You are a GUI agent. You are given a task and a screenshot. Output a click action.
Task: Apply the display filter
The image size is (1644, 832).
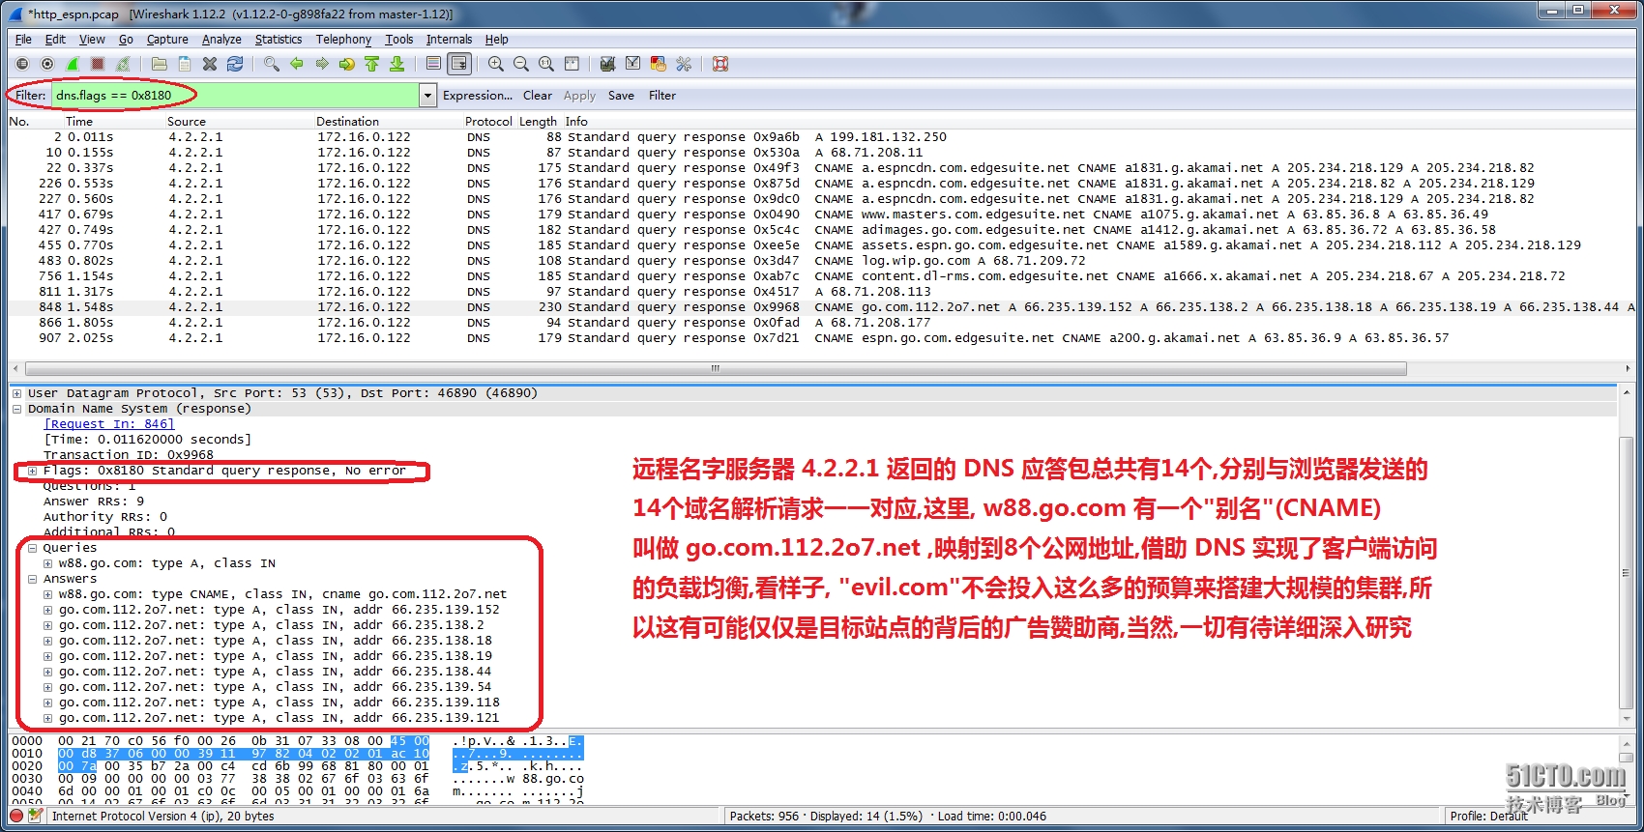[x=579, y=96]
